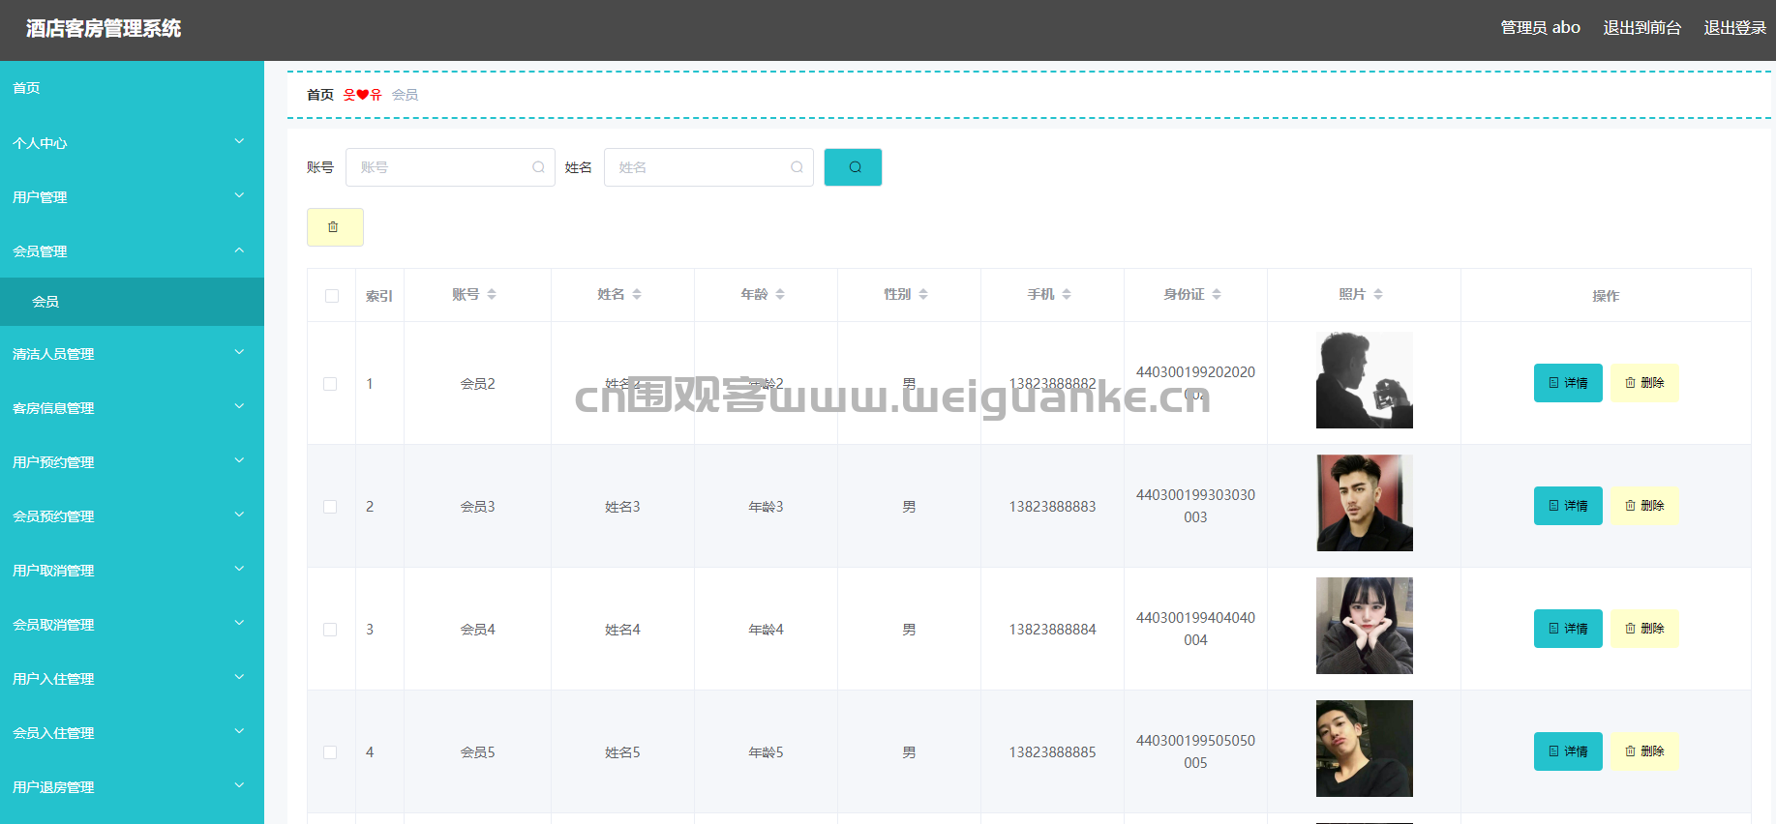Image resolution: width=1776 pixels, height=824 pixels.
Task: Collapse the 会员管理 sidebar section
Action: (132, 251)
